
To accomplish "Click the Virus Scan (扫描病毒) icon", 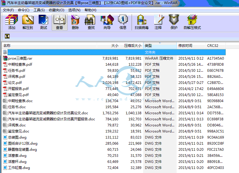I will click(142, 22).
